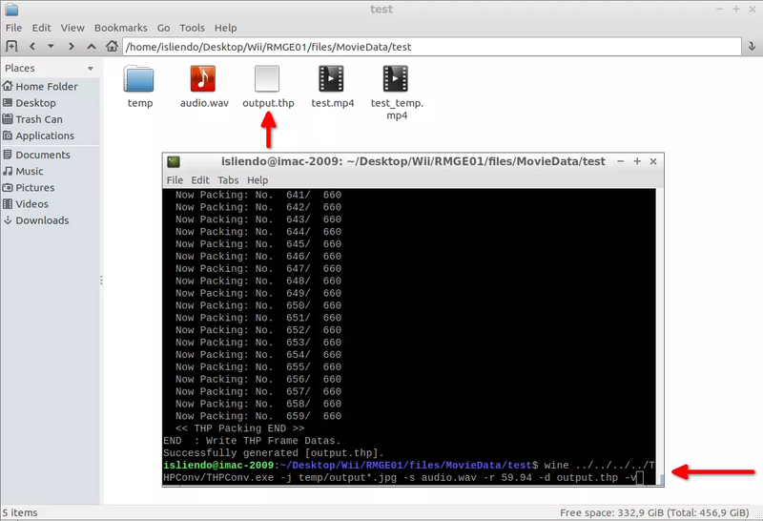Go forward to next folder
This screenshot has width=763, height=521.
[72, 46]
